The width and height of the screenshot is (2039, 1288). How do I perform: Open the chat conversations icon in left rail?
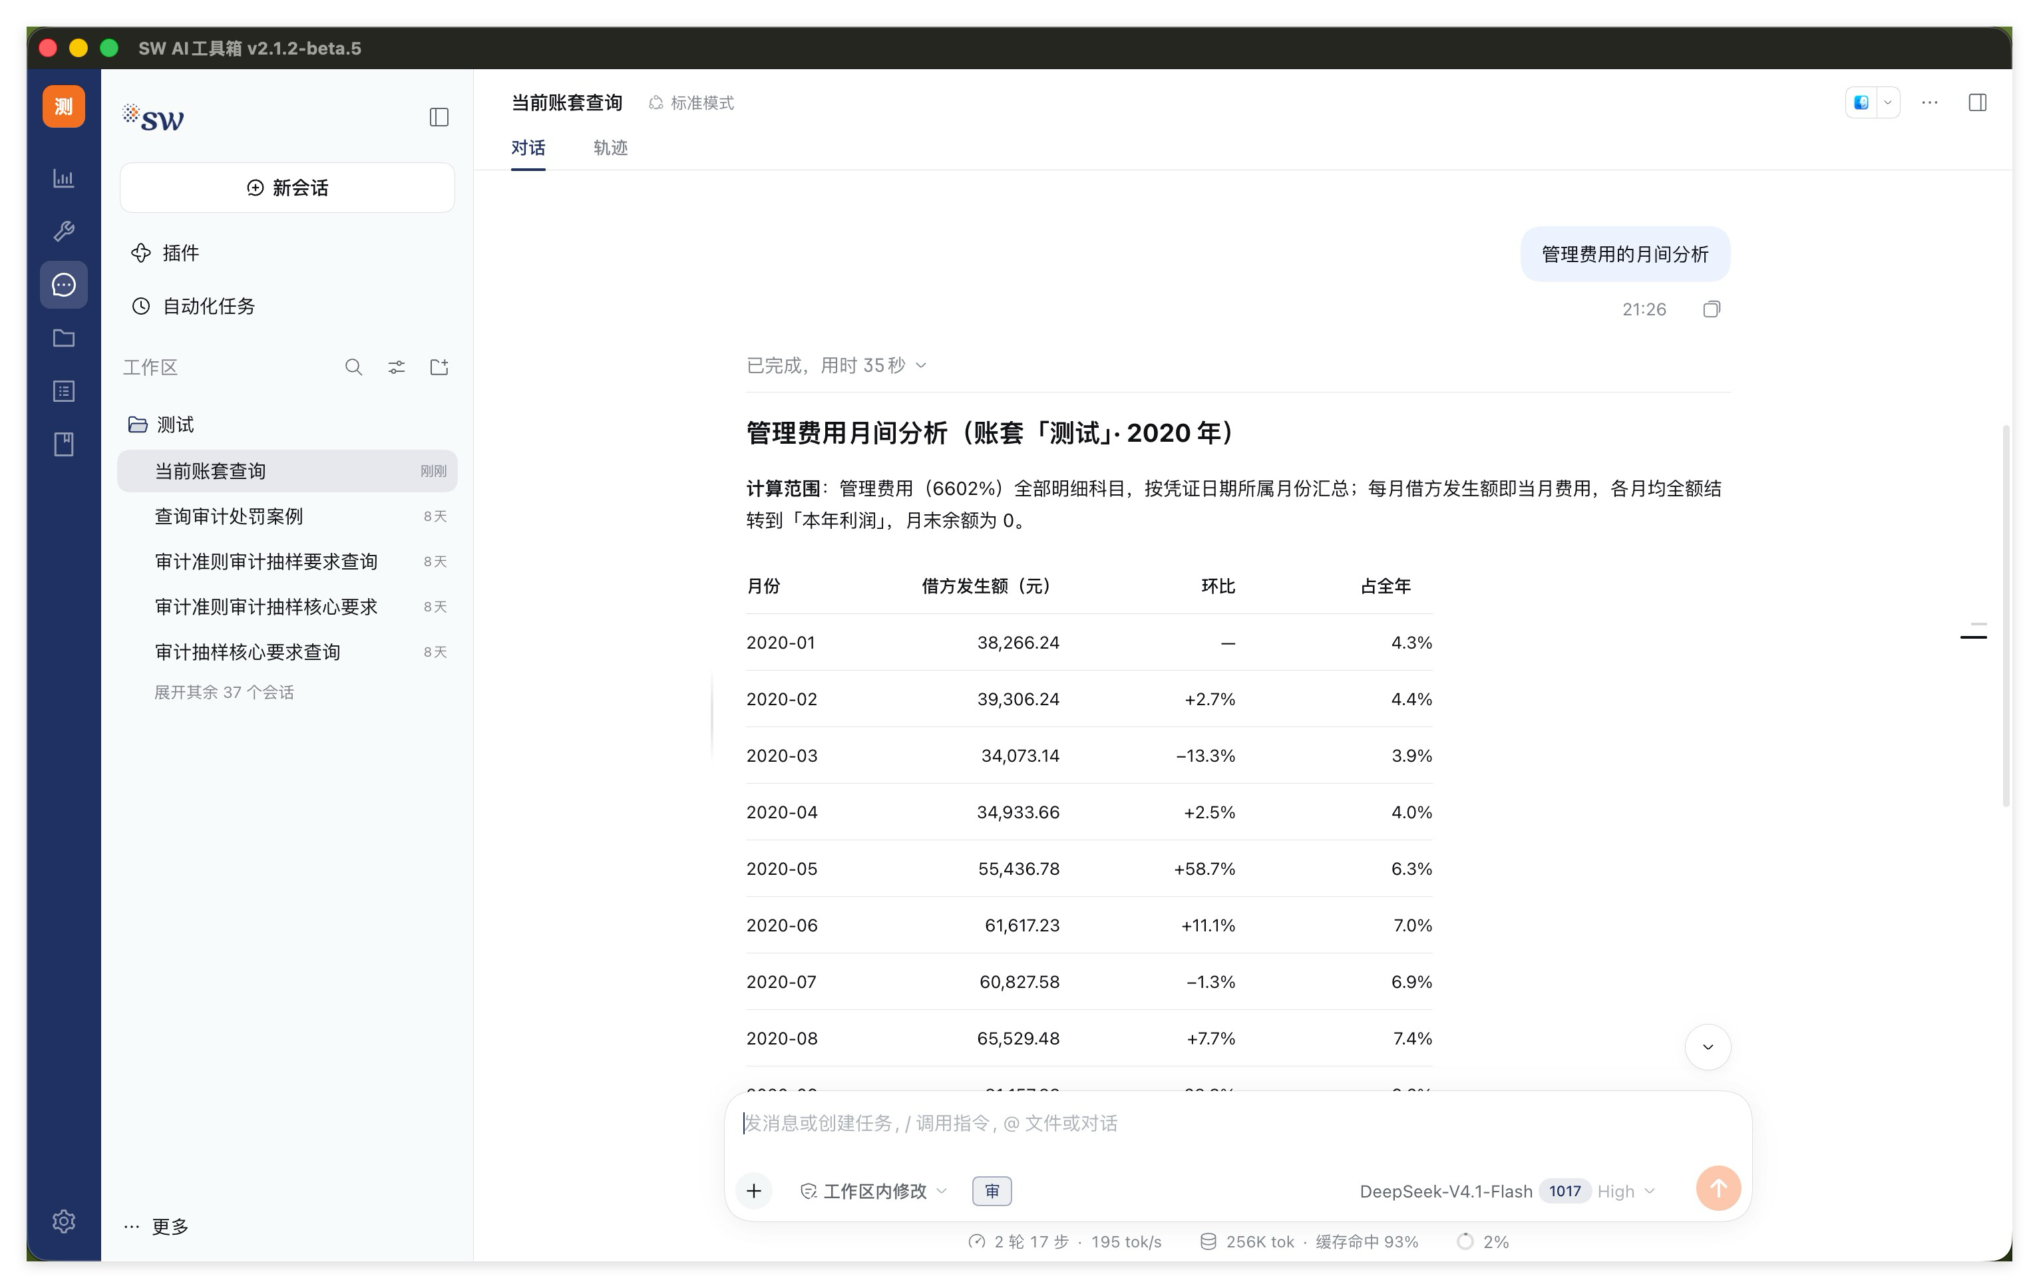[63, 284]
